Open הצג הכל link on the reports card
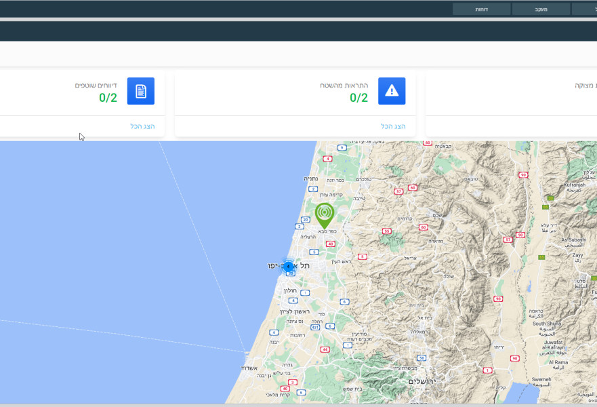The width and height of the screenshot is (597, 407). pos(142,126)
